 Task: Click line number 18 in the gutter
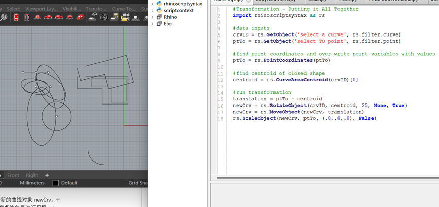[220, 118]
